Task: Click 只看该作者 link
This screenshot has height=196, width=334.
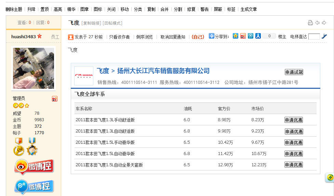Action: (x=120, y=37)
